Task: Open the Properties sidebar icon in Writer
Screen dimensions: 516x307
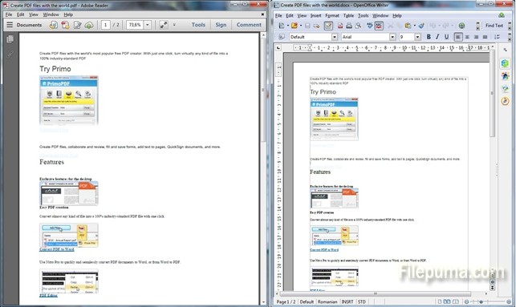Action: tap(505, 63)
